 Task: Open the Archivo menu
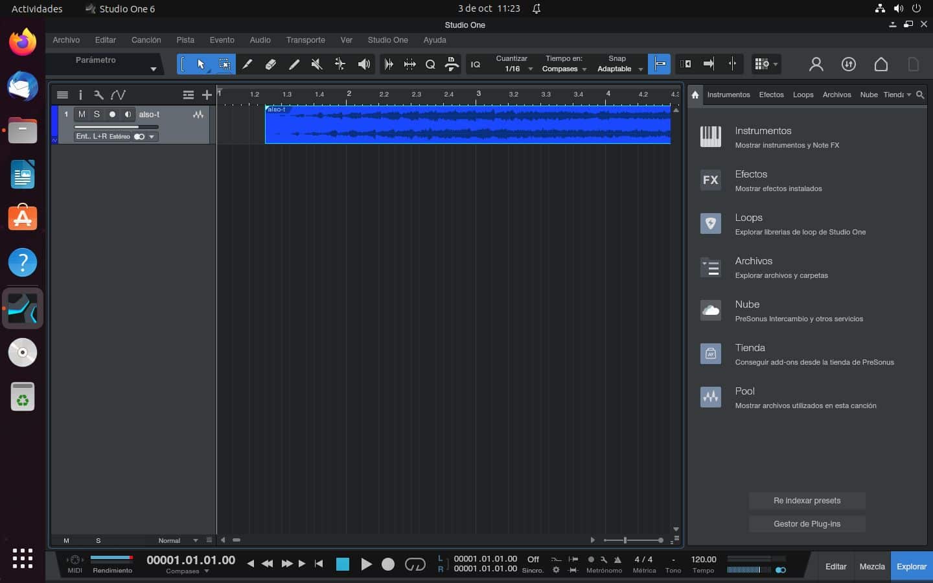[66, 40]
